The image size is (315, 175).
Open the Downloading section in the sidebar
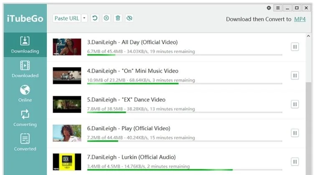tap(25, 45)
